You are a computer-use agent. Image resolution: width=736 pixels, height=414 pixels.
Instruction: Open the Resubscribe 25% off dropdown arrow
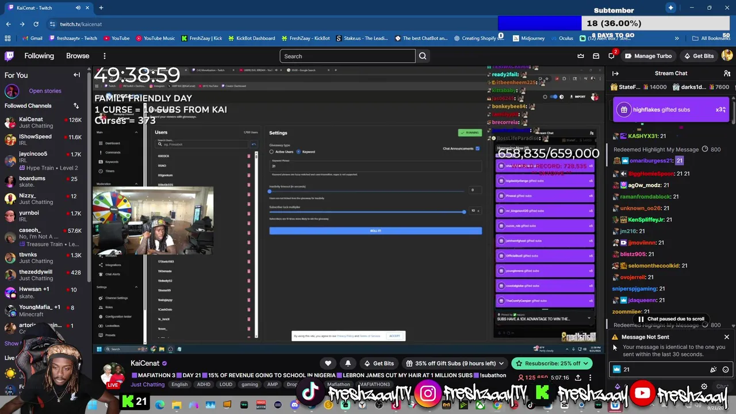(586, 363)
